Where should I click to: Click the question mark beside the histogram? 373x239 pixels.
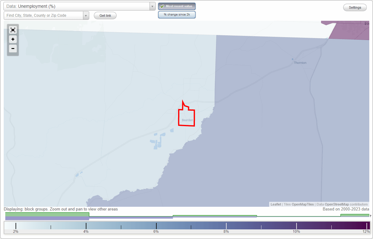371,216
